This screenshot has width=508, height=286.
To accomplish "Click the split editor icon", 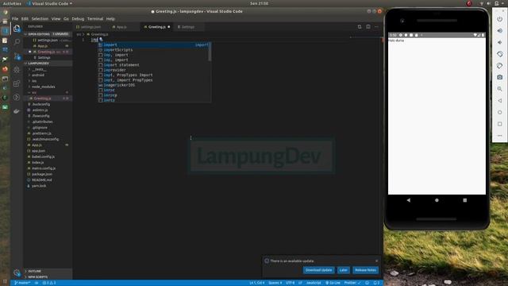I will pyautogui.click(x=368, y=26).
